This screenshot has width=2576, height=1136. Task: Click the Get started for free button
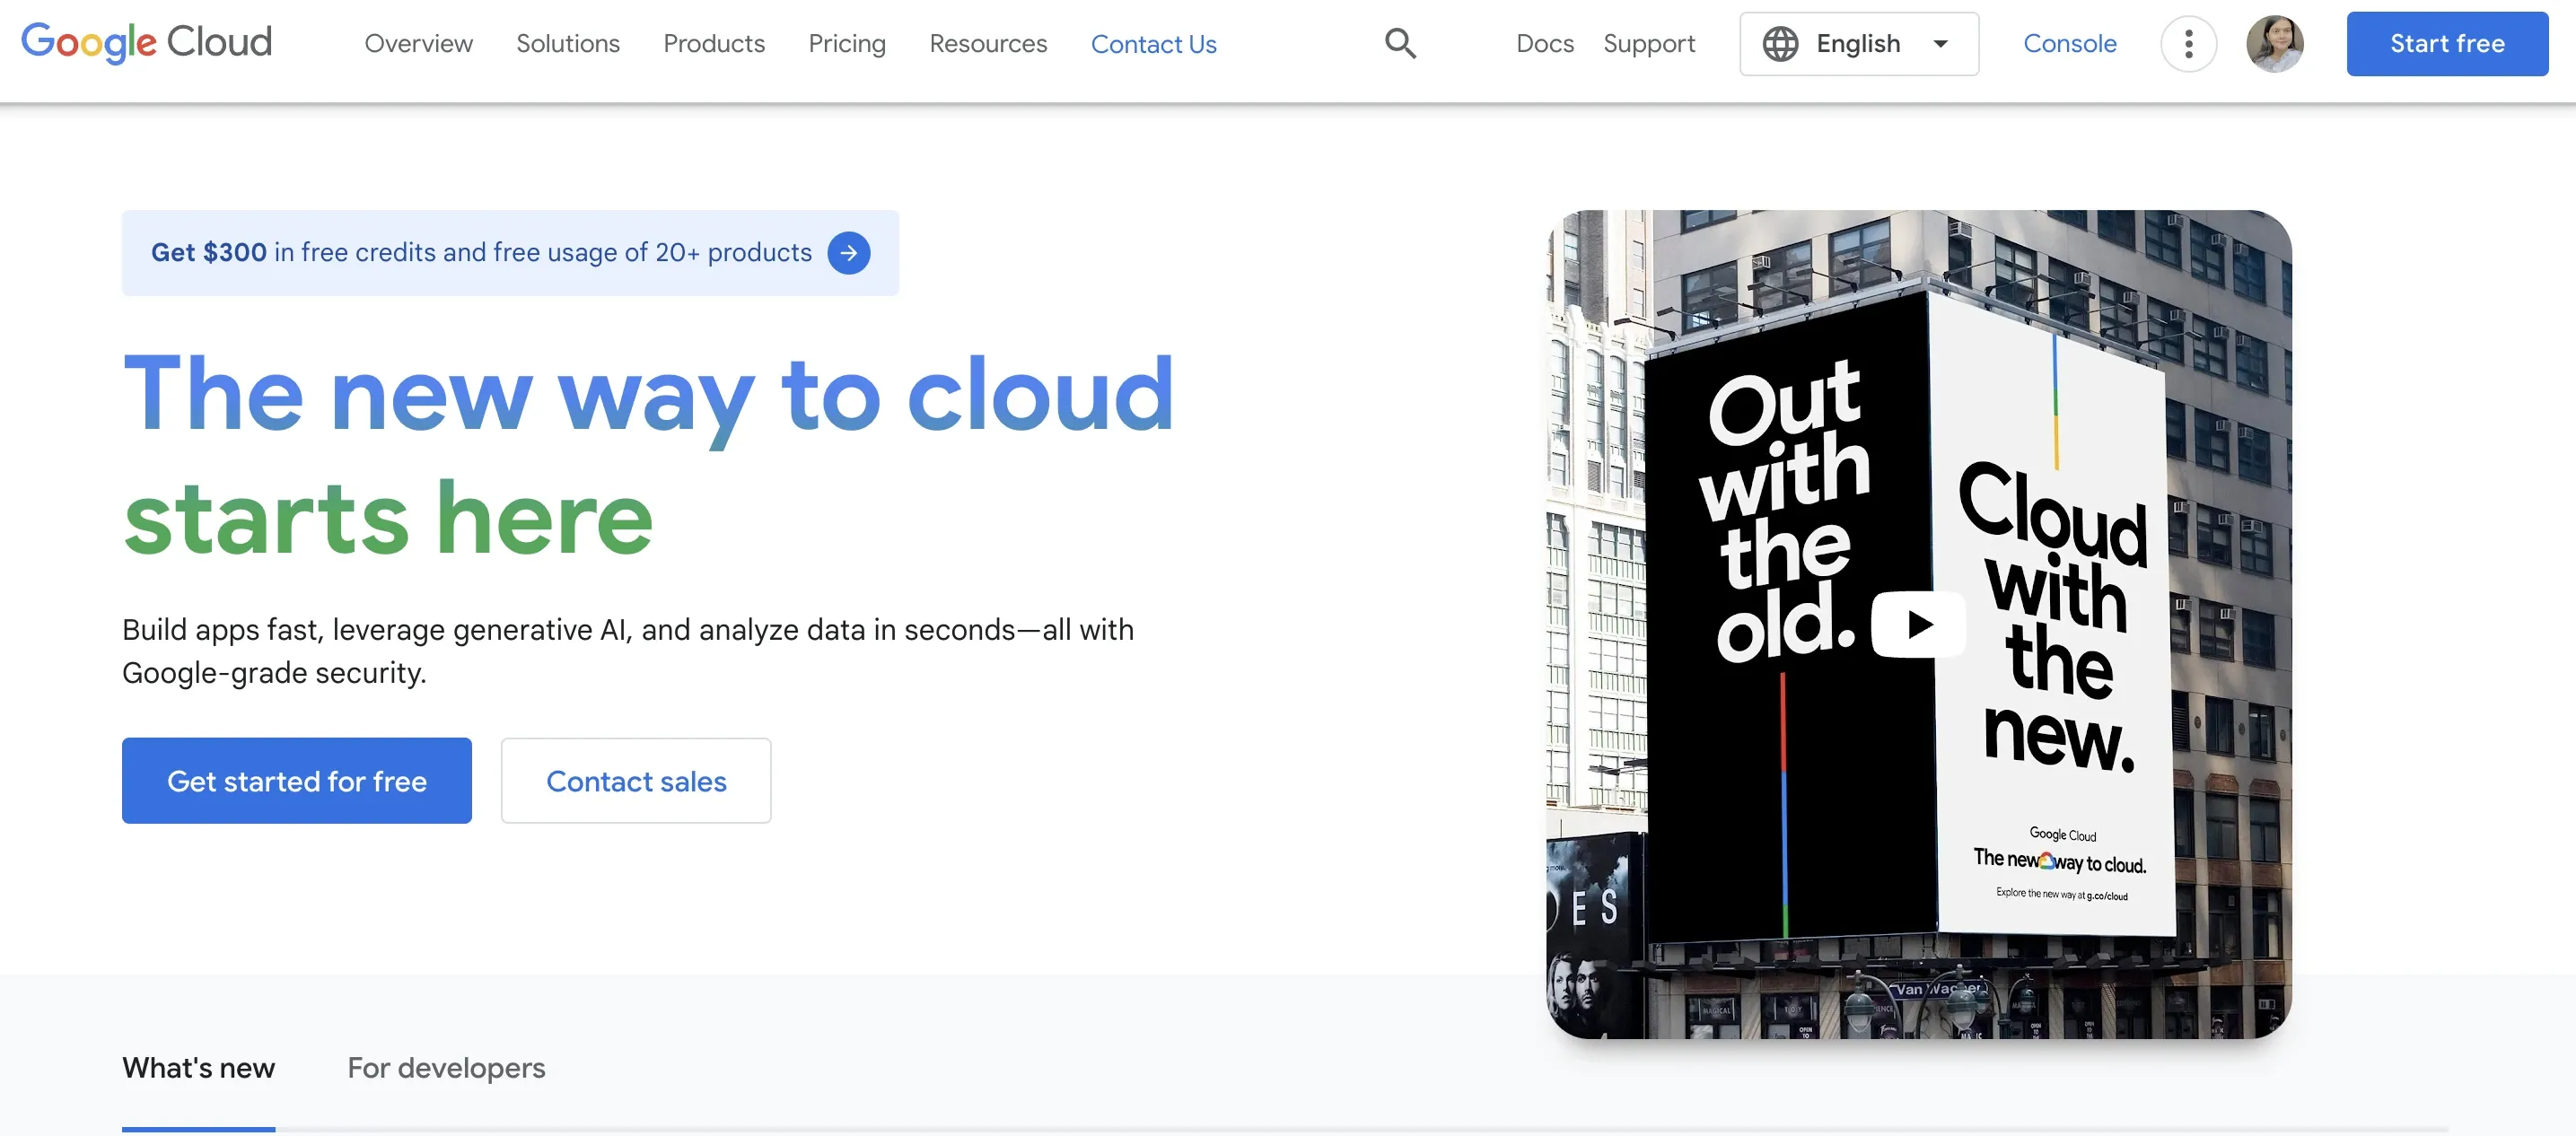coord(295,780)
